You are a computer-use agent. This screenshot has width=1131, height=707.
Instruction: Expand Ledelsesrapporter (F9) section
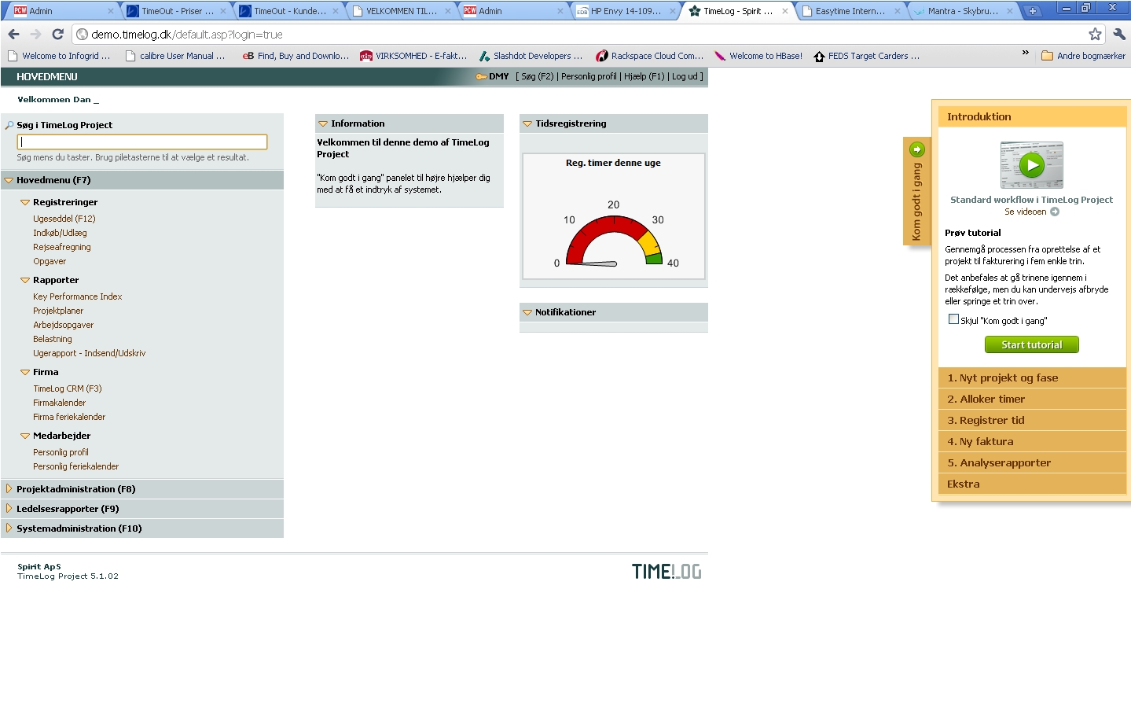9,508
